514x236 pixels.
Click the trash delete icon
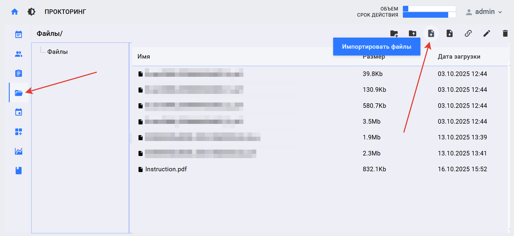[505, 33]
